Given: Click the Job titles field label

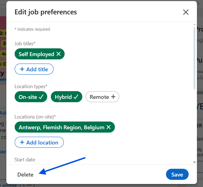Looking at the screenshot, I should click(x=25, y=43).
